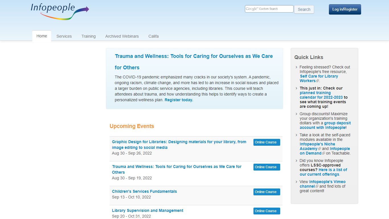Viewport: 389px width, 219px height.
Task: Open planned training calendar for 2022-2023
Action: pyautogui.click(x=321, y=95)
